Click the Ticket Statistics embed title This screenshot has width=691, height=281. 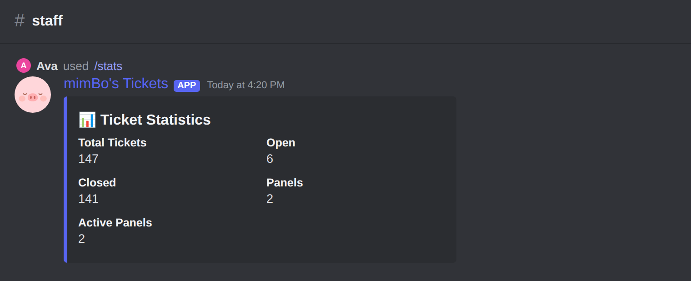click(x=155, y=120)
